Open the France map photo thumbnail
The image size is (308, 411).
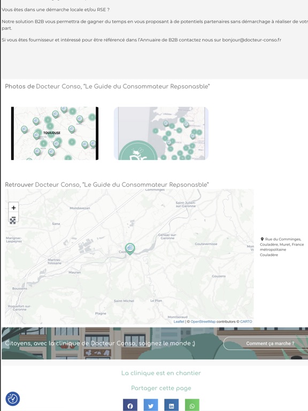pos(161,133)
